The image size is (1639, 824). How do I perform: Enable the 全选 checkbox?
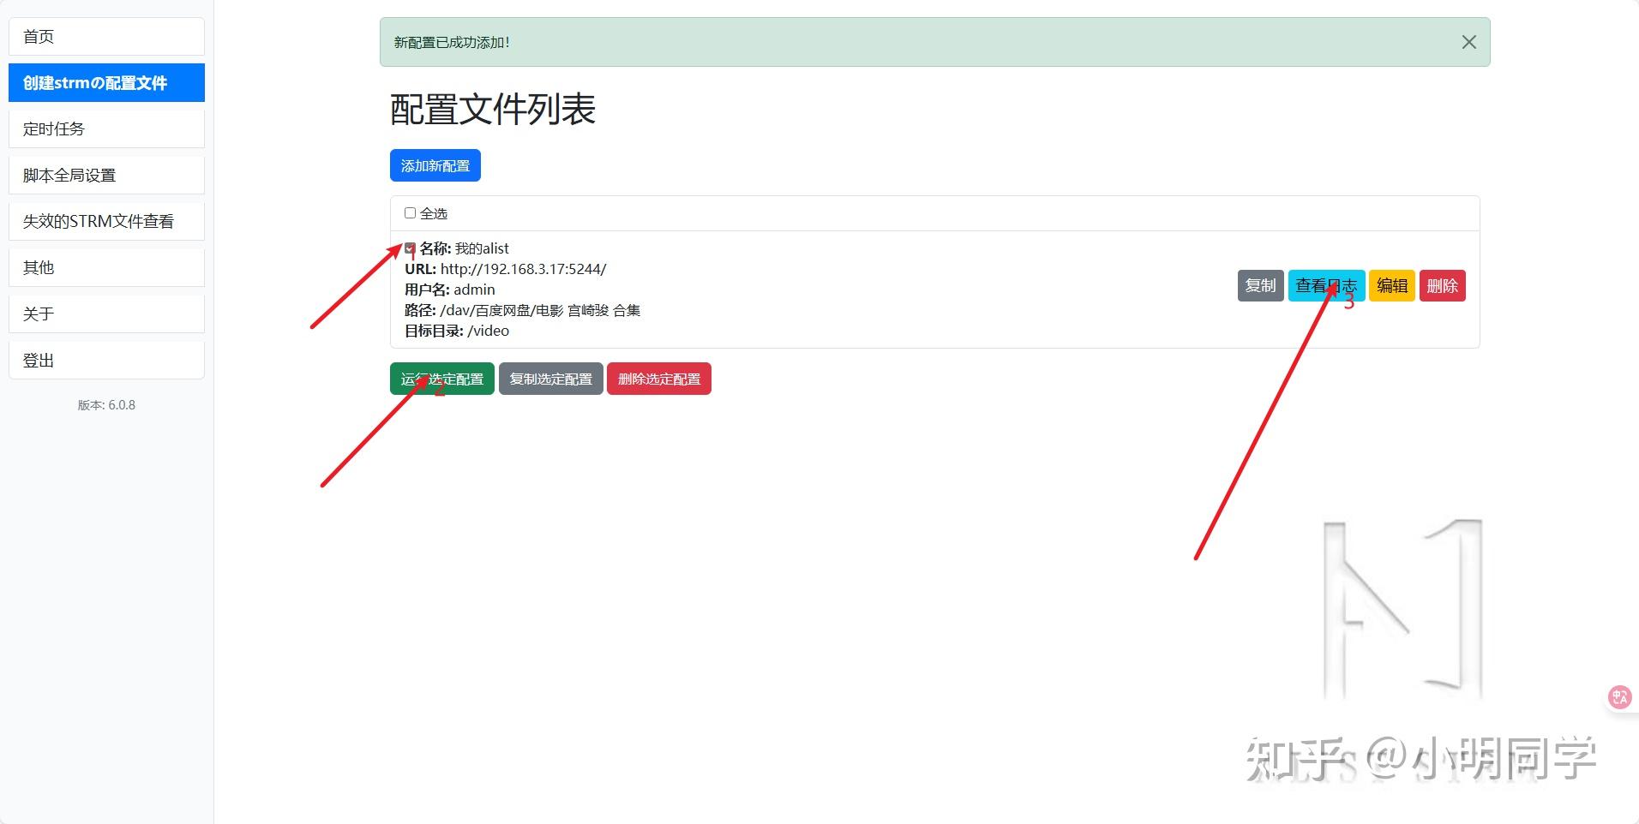(410, 212)
